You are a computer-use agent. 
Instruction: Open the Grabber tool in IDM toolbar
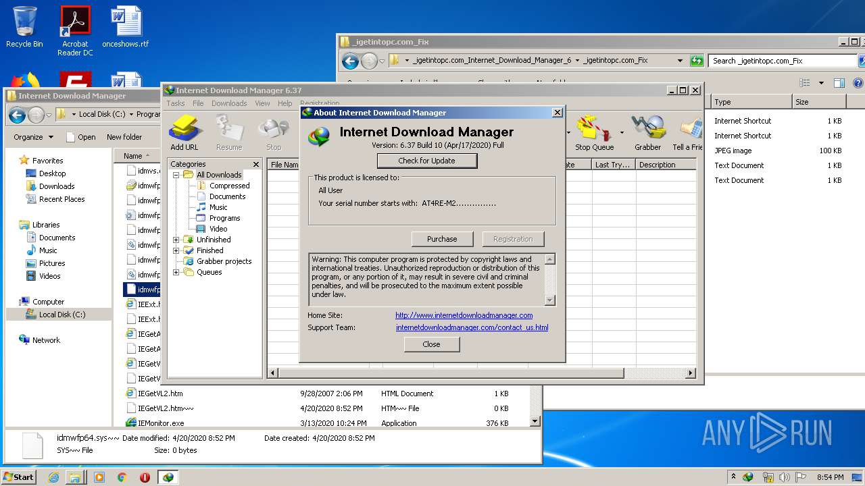click(647, 132)
